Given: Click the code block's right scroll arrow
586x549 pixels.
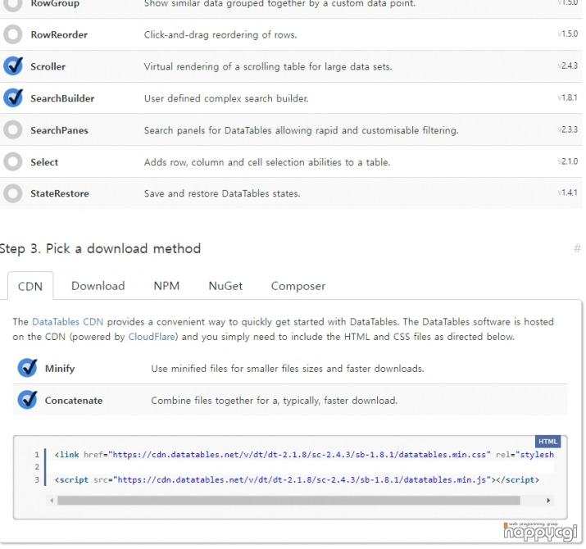Looking at the screenshot, I should point(548,501).
